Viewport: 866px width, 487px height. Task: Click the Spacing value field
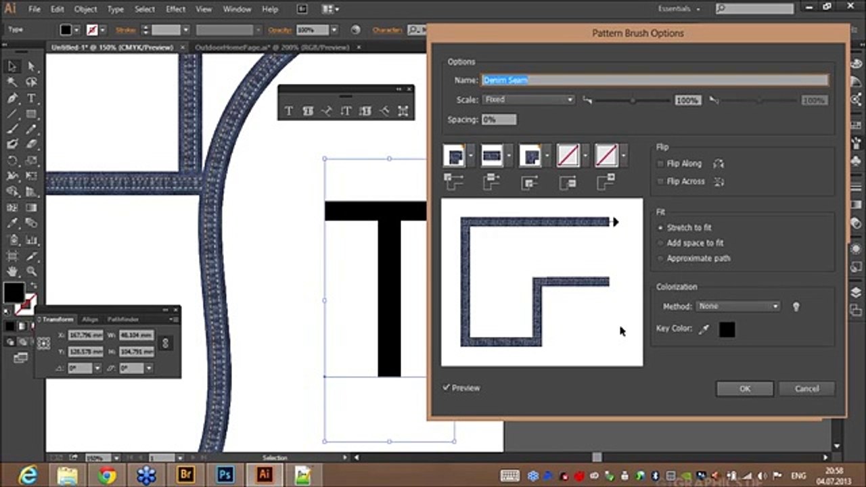click(x=499, y=120)
